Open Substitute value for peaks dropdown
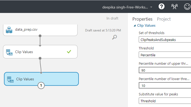Image resolution: width=191 pixels, height=107 pixels. (165, 101)
